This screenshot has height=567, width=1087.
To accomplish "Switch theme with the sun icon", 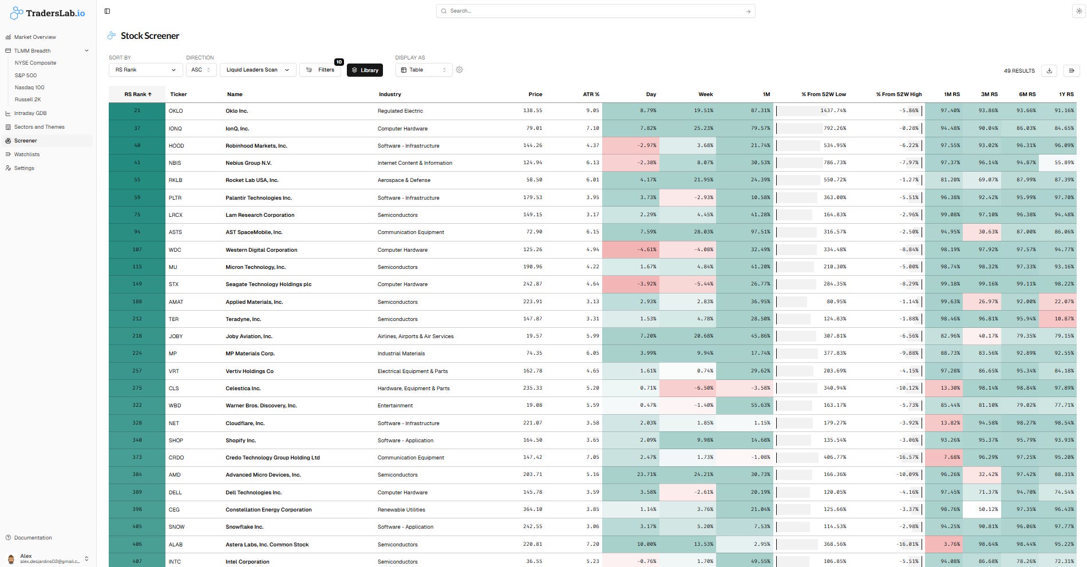I will coord(1078,11).
